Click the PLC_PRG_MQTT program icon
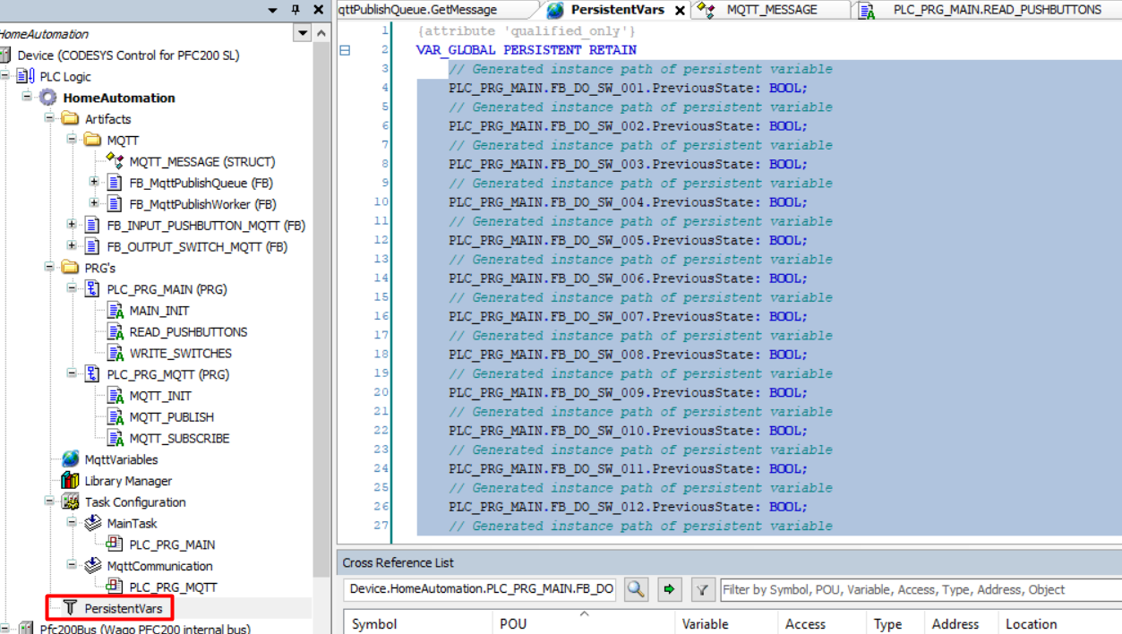This screenshot has height=634, width=1122. pos(92,374)
